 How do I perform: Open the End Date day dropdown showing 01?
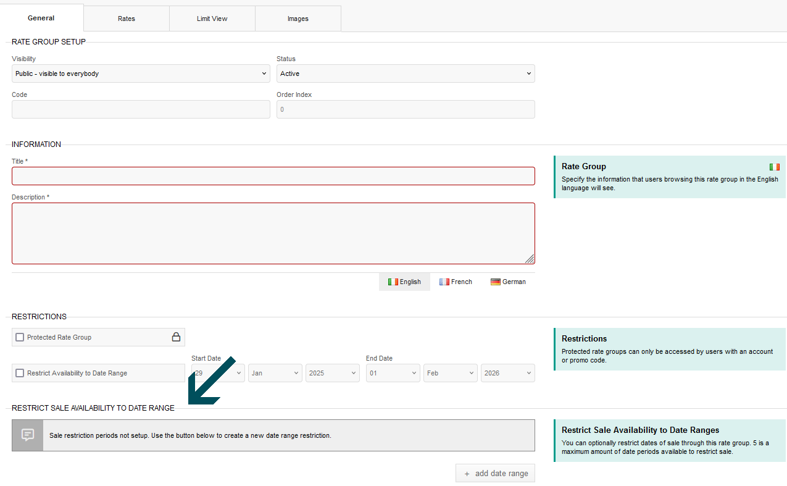click(393, 373)
